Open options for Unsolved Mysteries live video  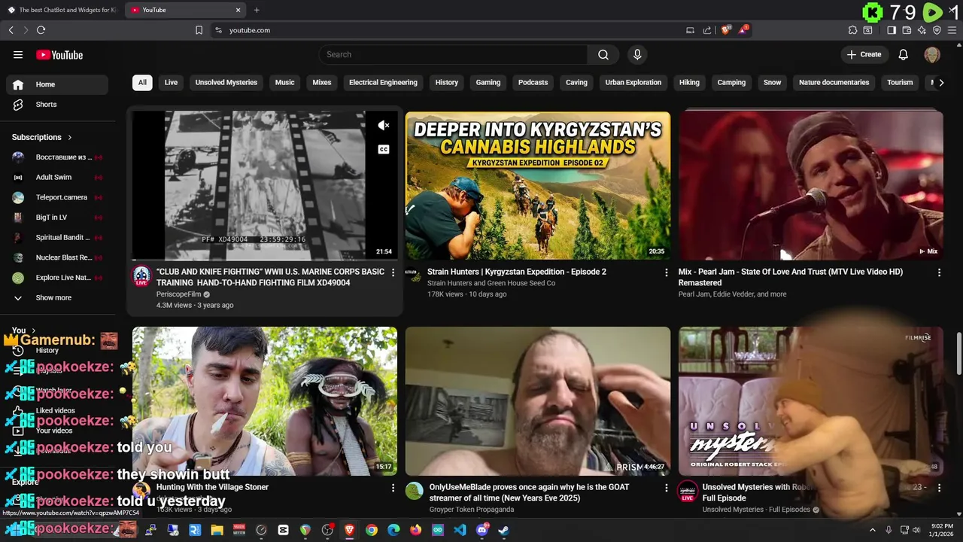coord(939,488)
